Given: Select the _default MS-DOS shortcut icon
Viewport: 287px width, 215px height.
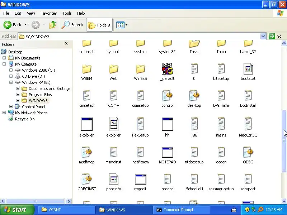Looking at the screenshot, I should click(x=167, y=69).
